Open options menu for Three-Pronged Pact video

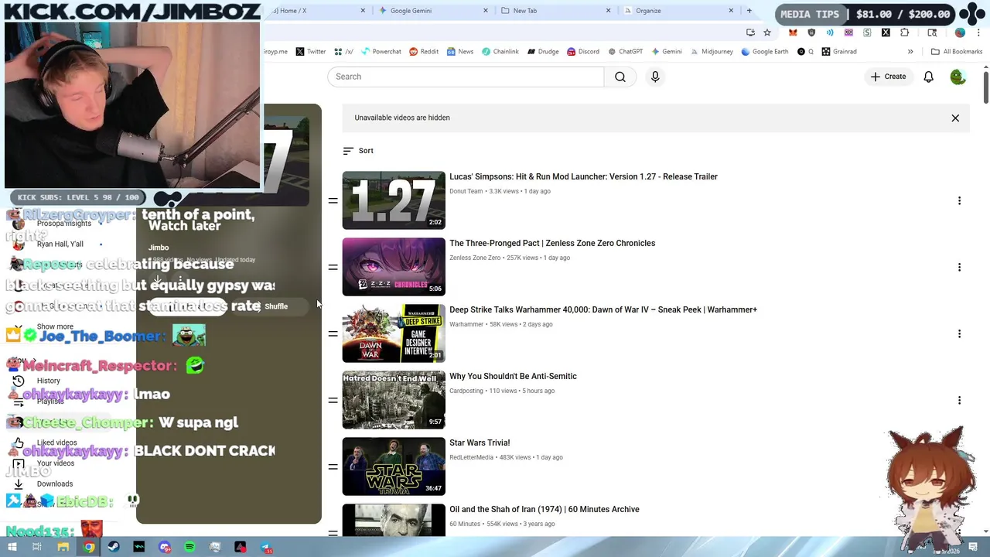[x=959, y=267]
